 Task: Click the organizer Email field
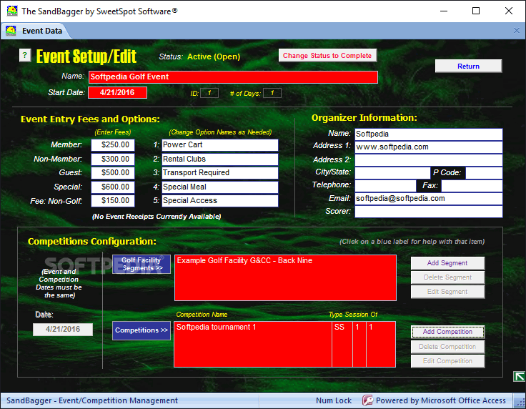click(x=429, y=199)
